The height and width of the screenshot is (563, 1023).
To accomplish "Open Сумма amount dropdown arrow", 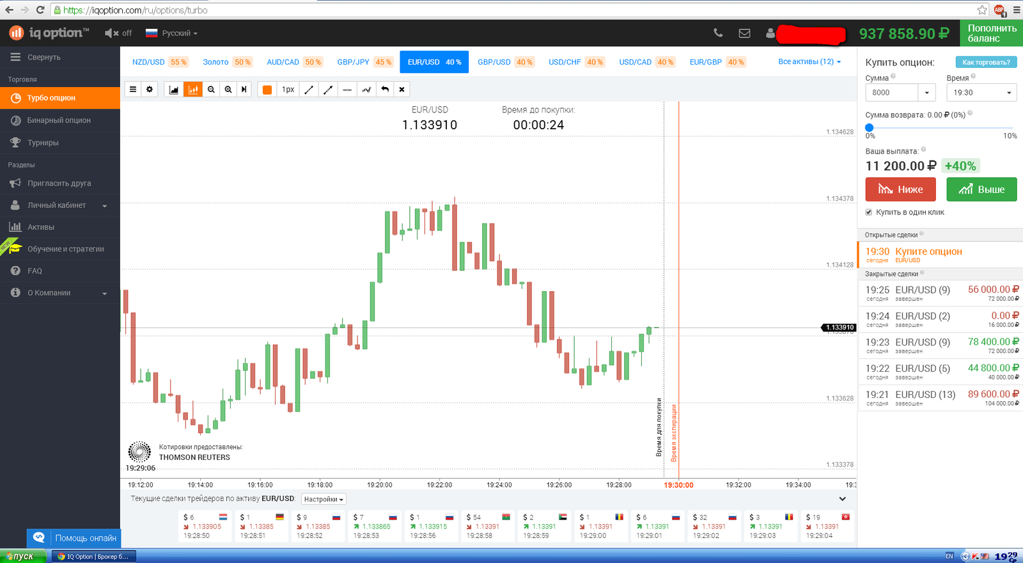I will (x=927, y=93).
